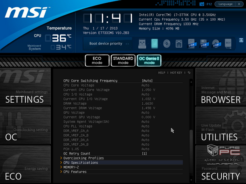This screenshot has width=246, height=184.
Task: Open Boot device priority label
Action: click(106, 43)
